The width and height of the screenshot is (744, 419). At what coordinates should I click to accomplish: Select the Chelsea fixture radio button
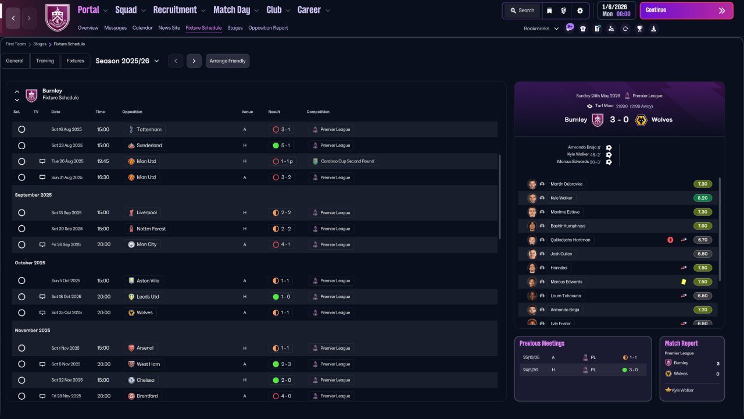click(x=22, y=380)
